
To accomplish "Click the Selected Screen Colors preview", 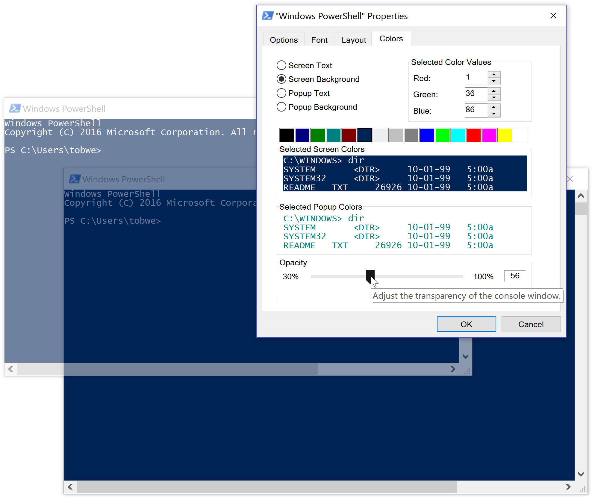I will (x=405, y=173).
